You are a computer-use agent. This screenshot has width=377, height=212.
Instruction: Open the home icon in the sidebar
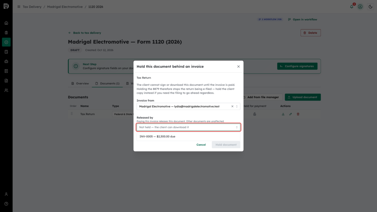coord(6,23)
